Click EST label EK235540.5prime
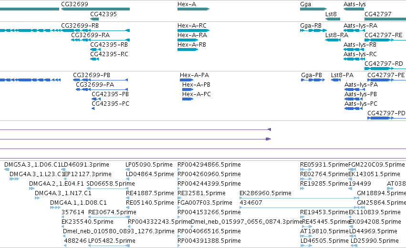Viewport: 406px width, 248px height. point(87,222)
